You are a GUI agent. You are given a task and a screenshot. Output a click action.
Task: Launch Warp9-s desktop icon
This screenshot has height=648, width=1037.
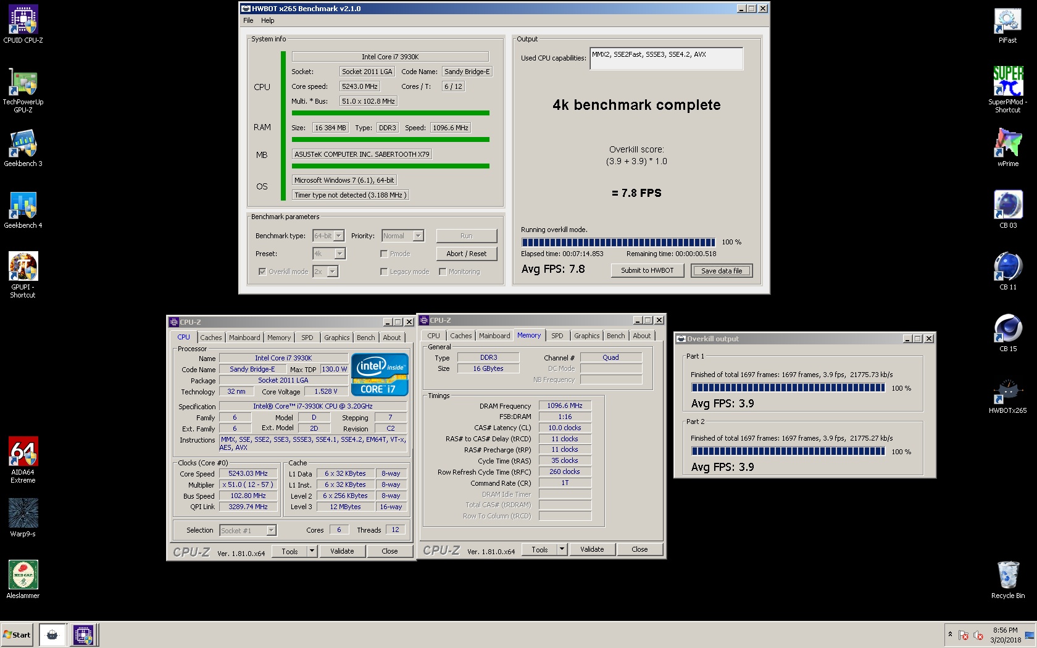(x=23, y=518)
